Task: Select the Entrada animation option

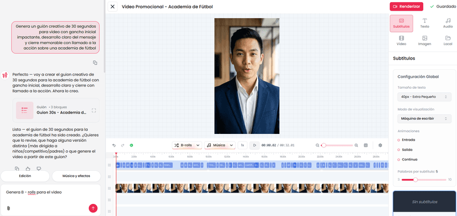Action: click(x=406, y=140)
